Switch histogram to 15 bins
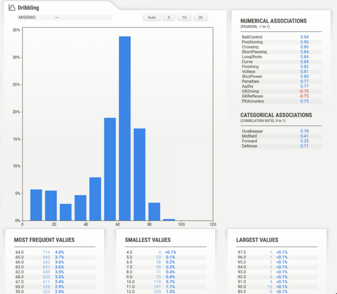337x294 pixels. pos(184,17)
